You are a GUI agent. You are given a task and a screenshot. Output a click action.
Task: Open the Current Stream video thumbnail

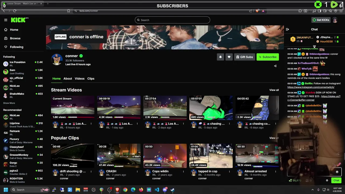(x=73, y=108)
